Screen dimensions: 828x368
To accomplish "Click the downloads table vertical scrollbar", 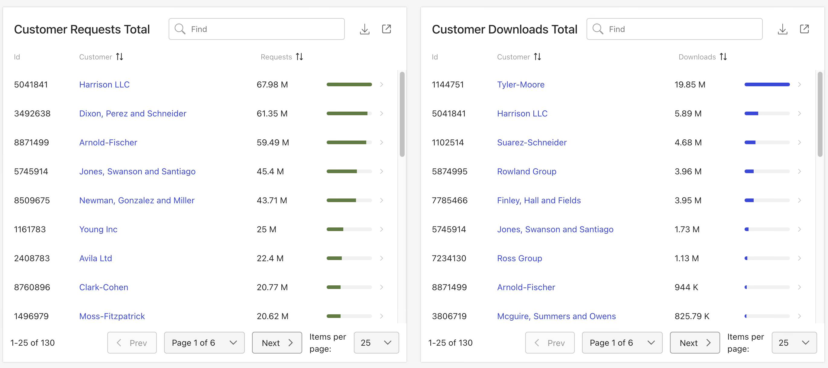I will coord(820,114).
